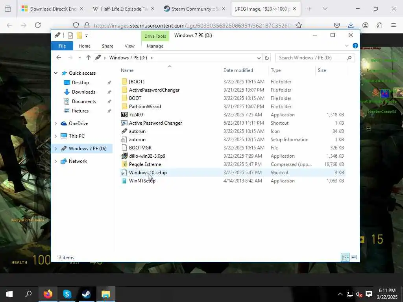Image resolution: width=403 pixels, height=302 pixels.
Task: Switch to the Download DirectX browser tab
Action: point(53,9)
